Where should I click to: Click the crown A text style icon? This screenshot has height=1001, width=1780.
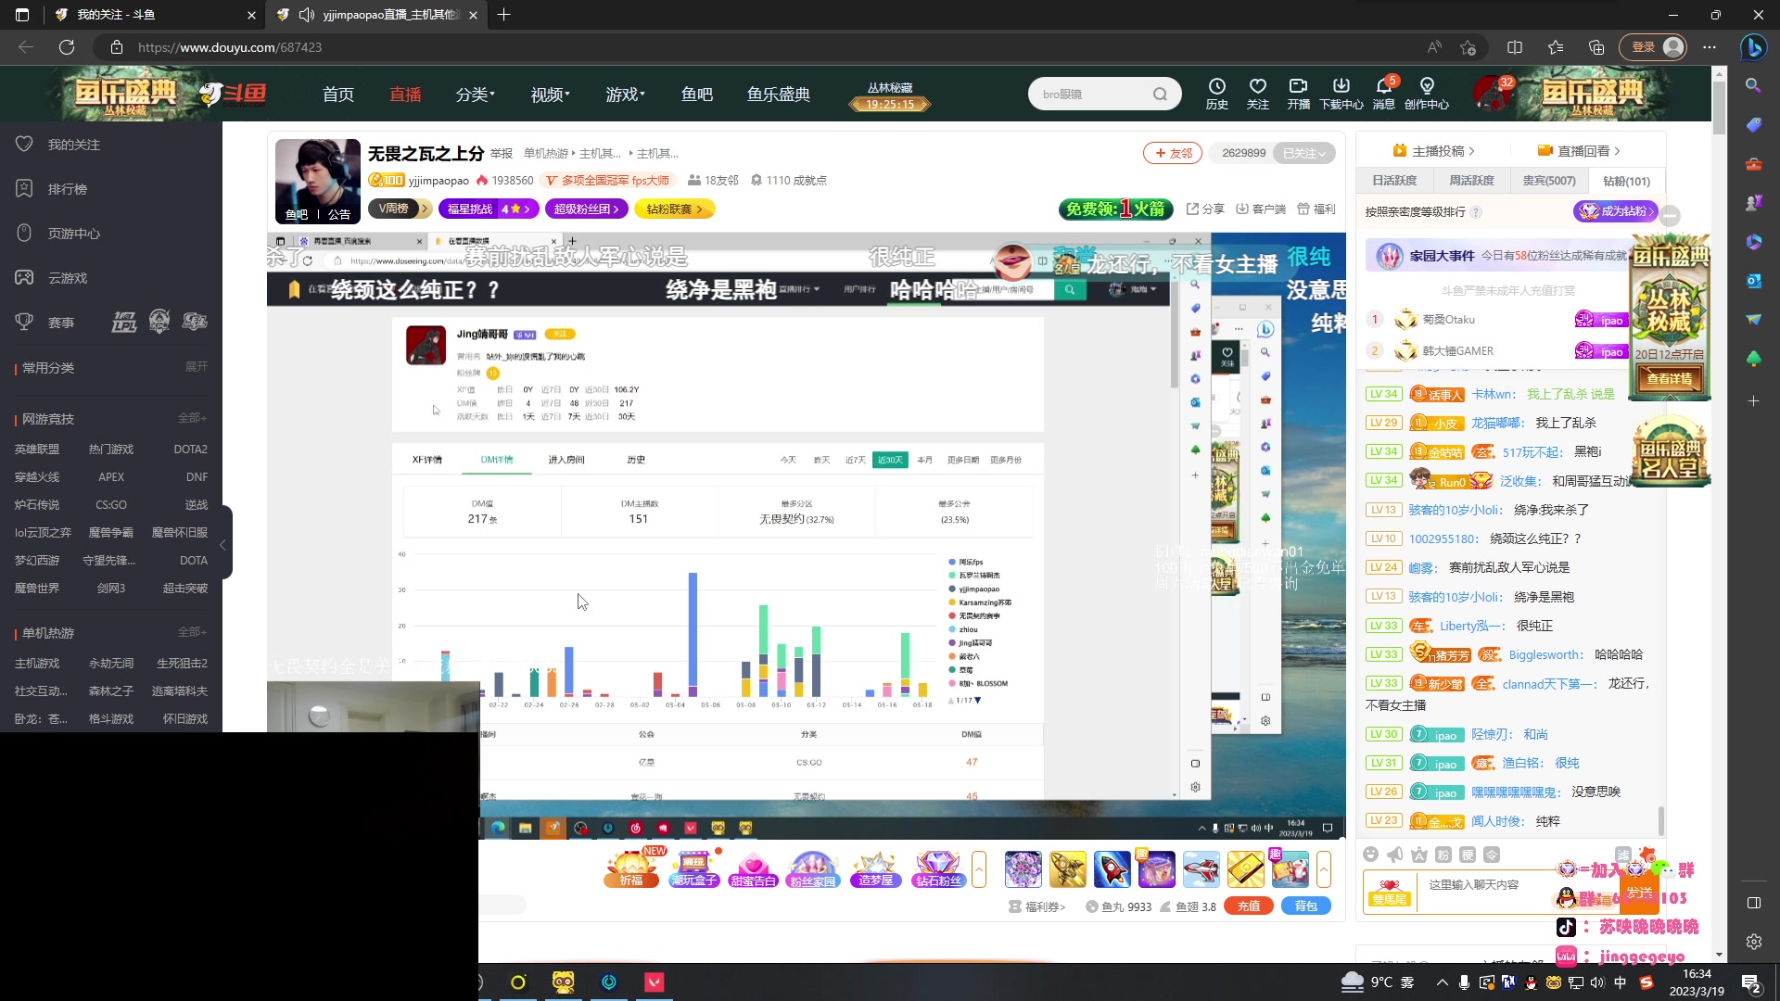pos(1419,855)
